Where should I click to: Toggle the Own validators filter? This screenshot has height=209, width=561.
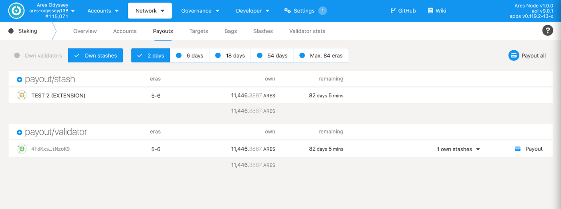[38, 56]
